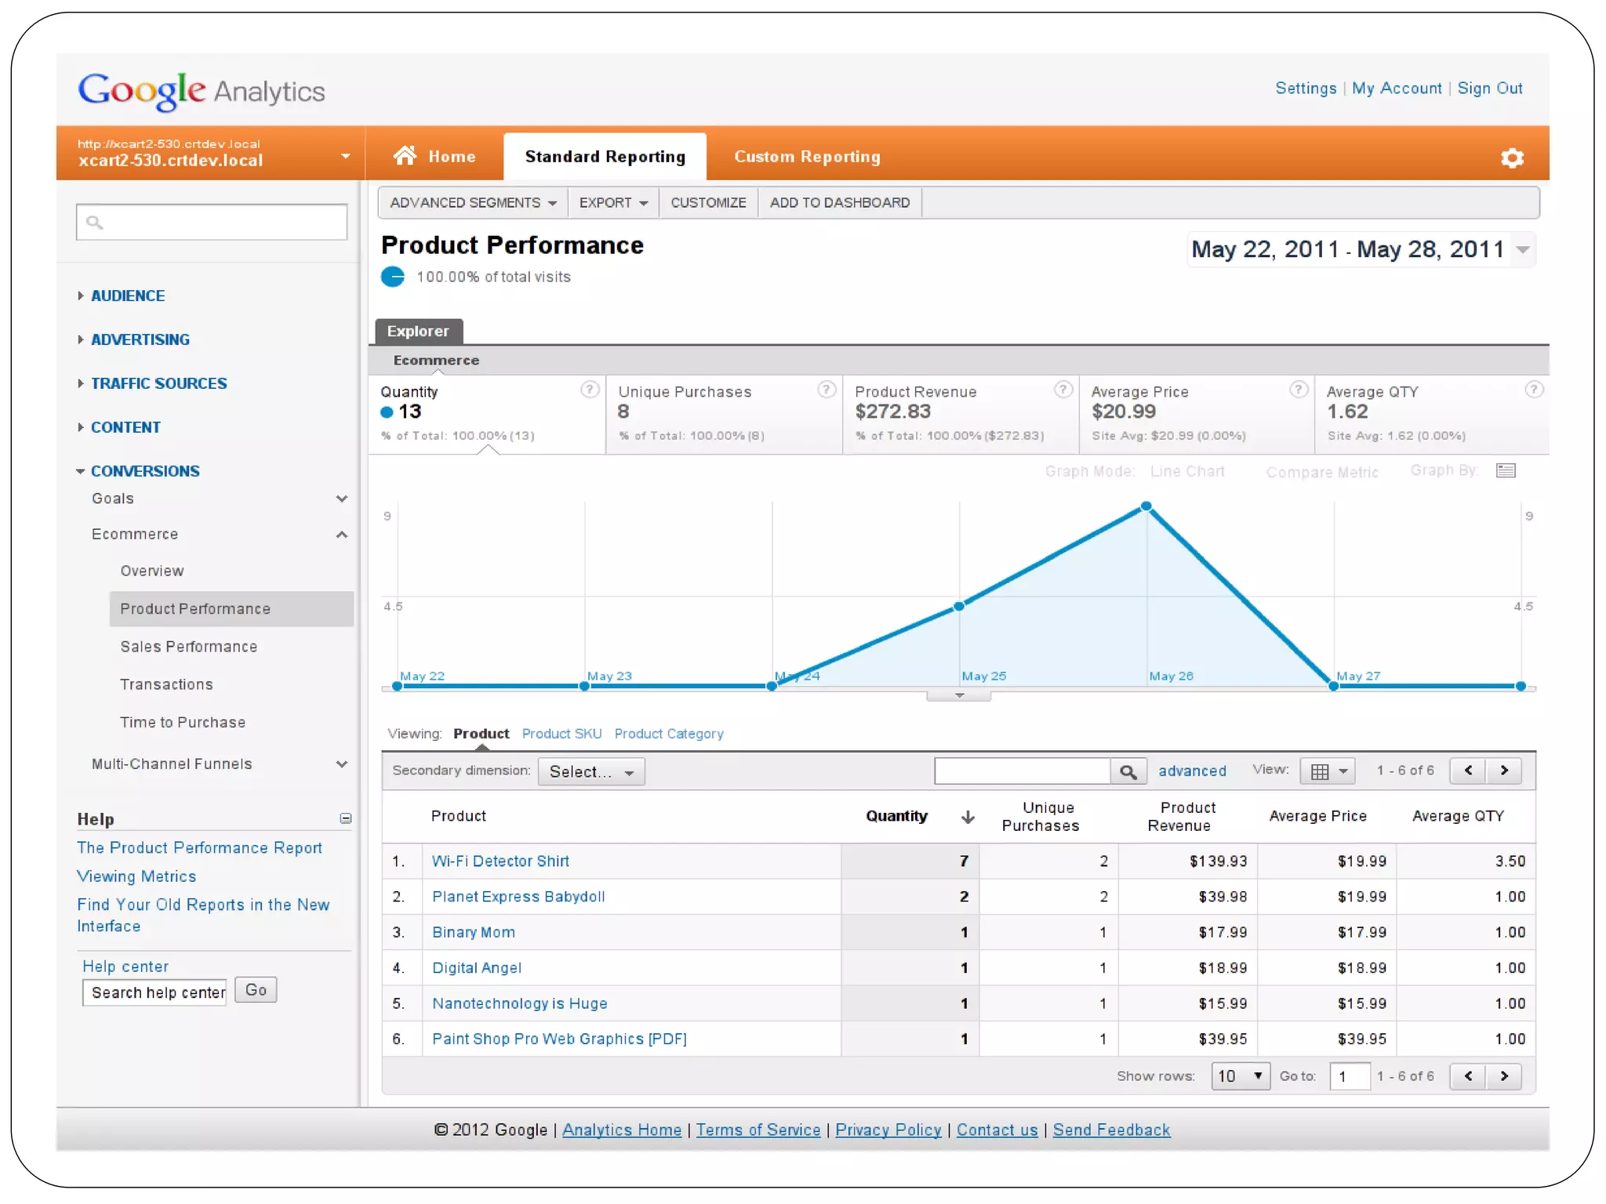Open the Wi-Fi Detector Shirt product link
The height and width of the screenshot is (1204, 1606).
coord(500,861)
